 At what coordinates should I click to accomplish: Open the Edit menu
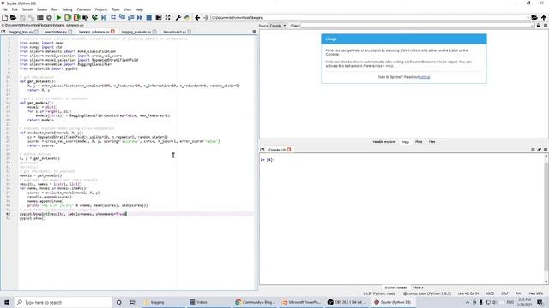click(x=15, y=9)
